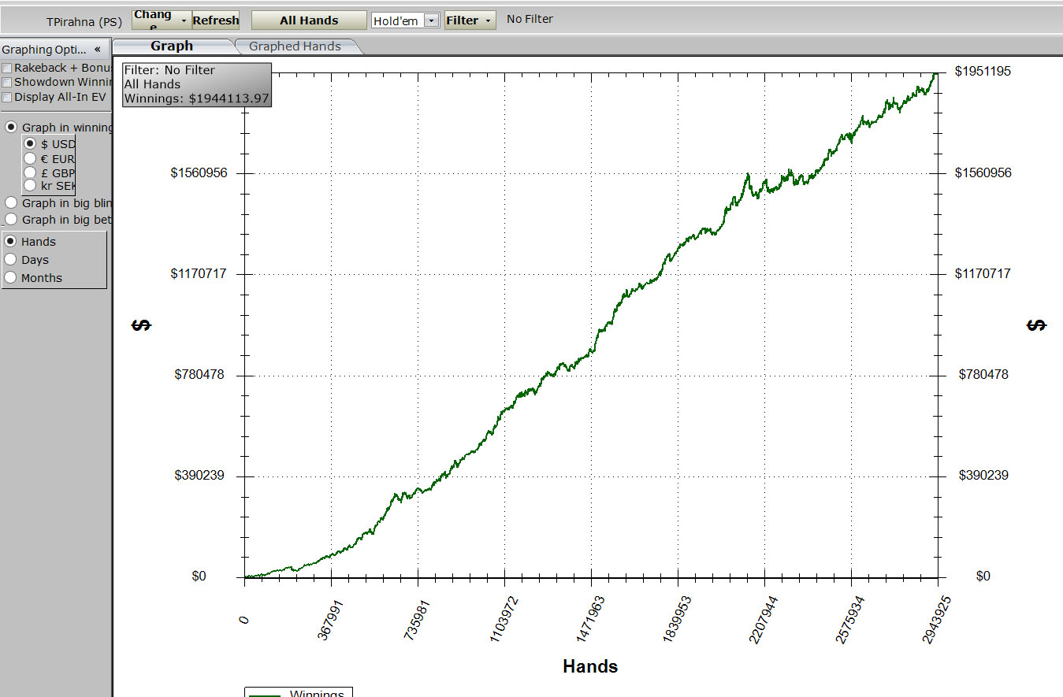Select Graph in big blinds
The height and width of the screenshot is (697, 1063).
point(11,203)
